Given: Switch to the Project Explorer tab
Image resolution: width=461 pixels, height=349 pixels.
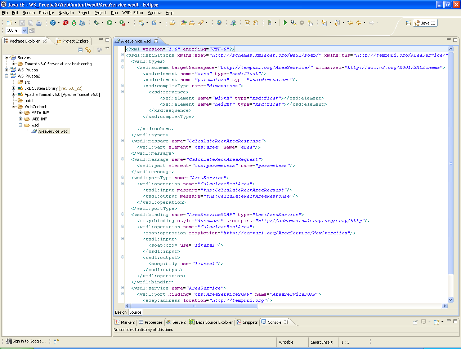Looking at the screenshot, I should 73,41.
